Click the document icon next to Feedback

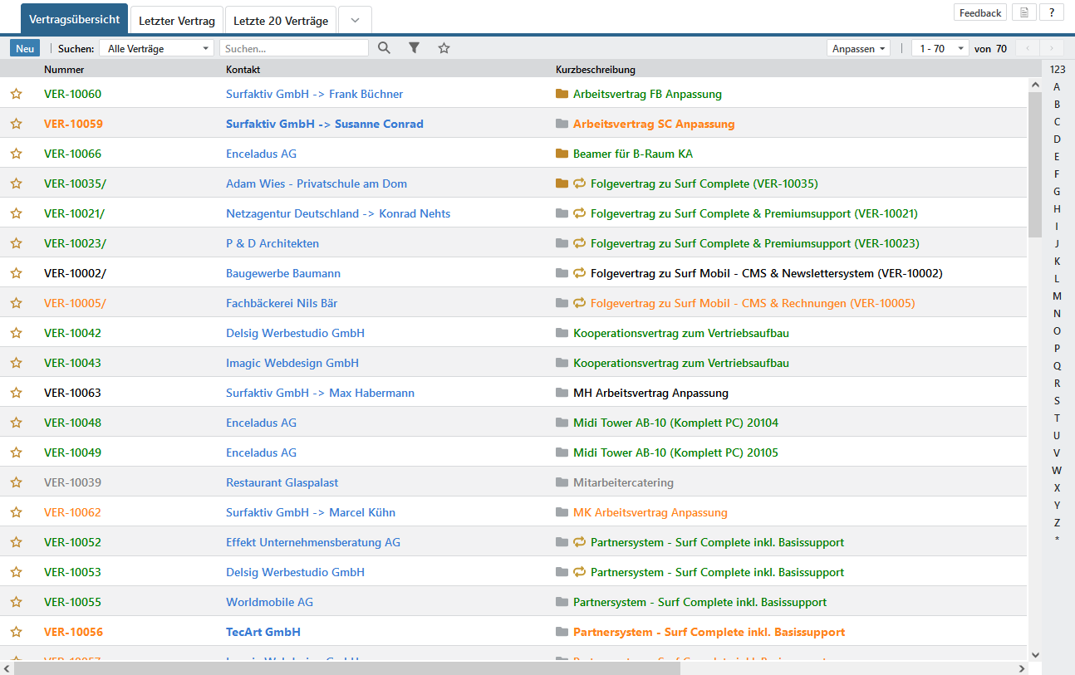click(1024, 12)
